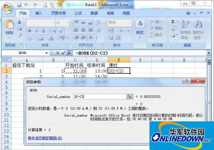Increase the indent
Screen dimensions: 214x150
click(83, 38)
